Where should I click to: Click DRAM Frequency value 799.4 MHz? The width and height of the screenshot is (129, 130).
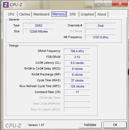77,51
